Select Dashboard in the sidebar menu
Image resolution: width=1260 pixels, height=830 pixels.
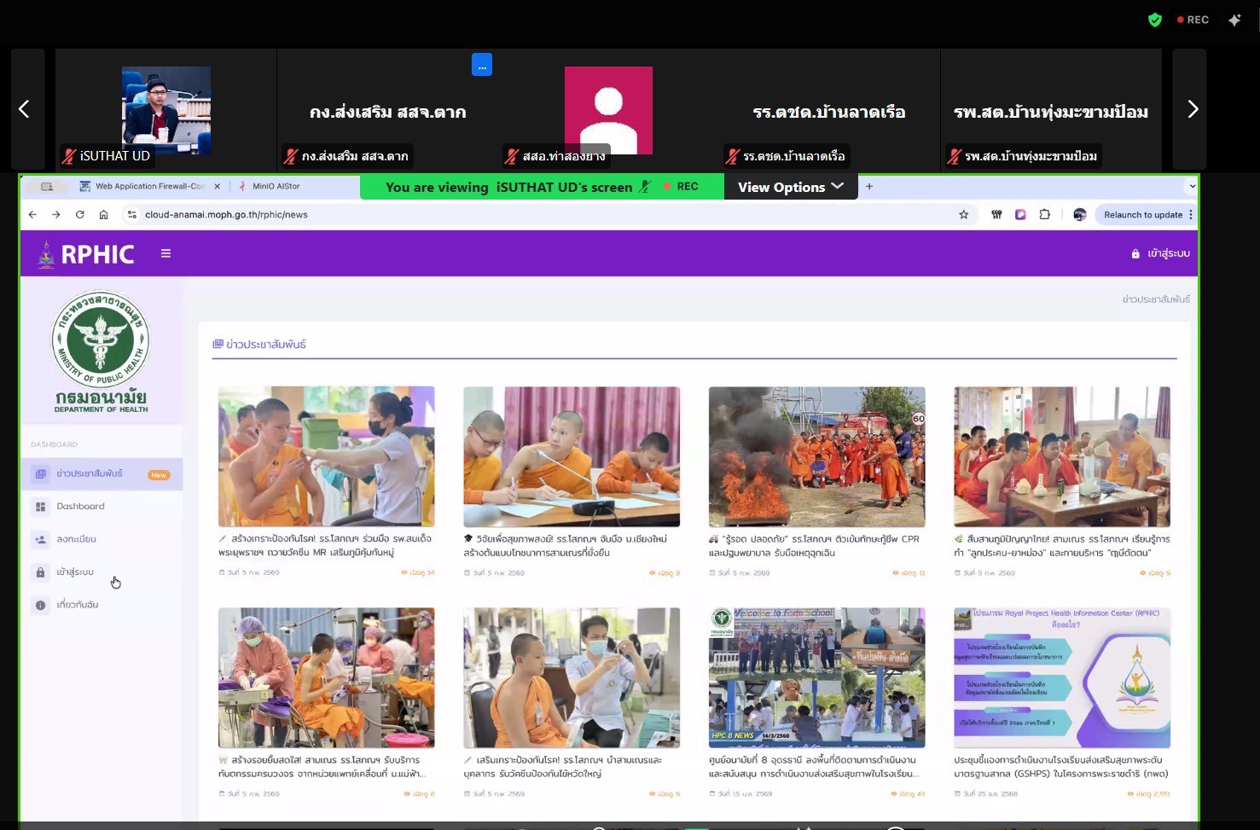click(x=80, y=507)
